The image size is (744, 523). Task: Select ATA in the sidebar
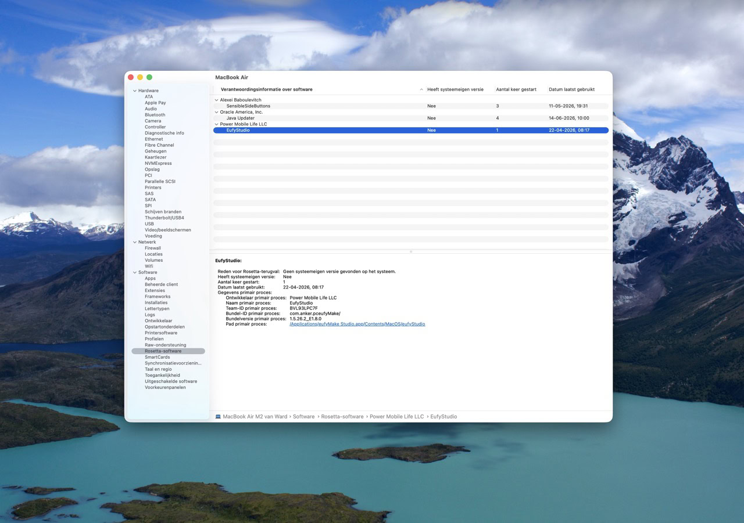[149, 97]
